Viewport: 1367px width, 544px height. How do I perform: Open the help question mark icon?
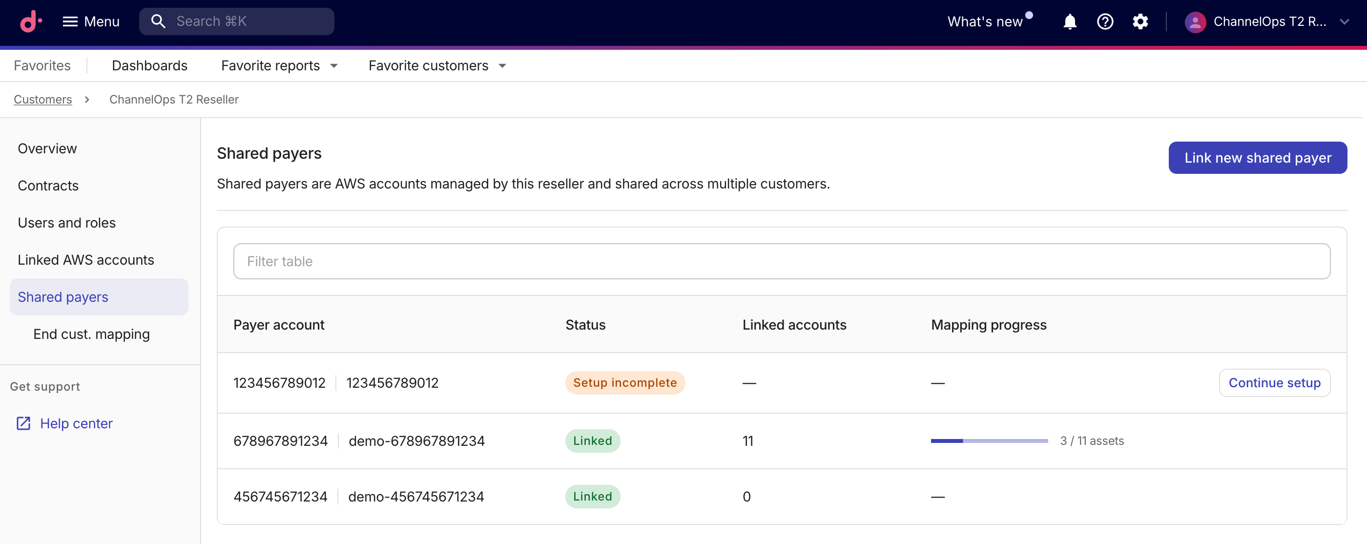1105,21
